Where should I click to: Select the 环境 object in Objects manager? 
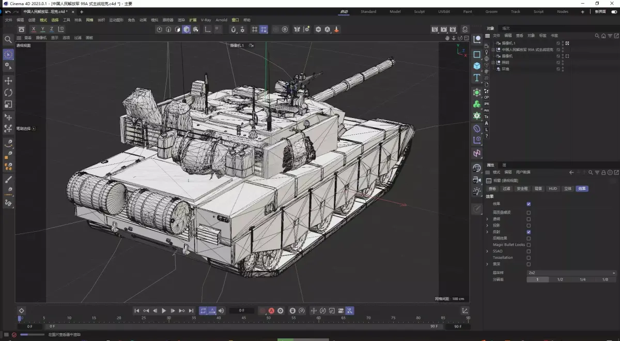click(x=506, y=69)
